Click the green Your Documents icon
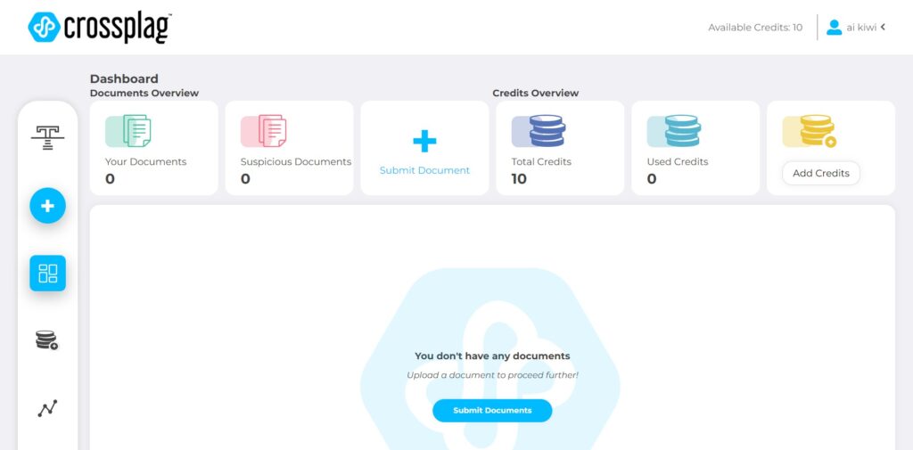The image size is (913, 450). coord(128,131)
